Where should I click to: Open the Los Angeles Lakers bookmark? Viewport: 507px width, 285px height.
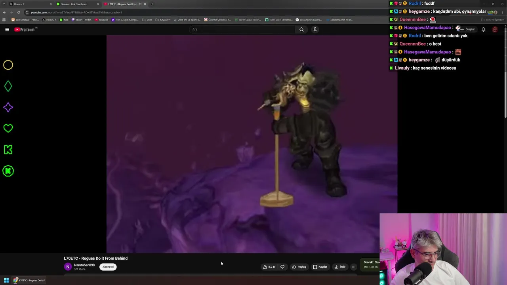(x=309, y=19)
